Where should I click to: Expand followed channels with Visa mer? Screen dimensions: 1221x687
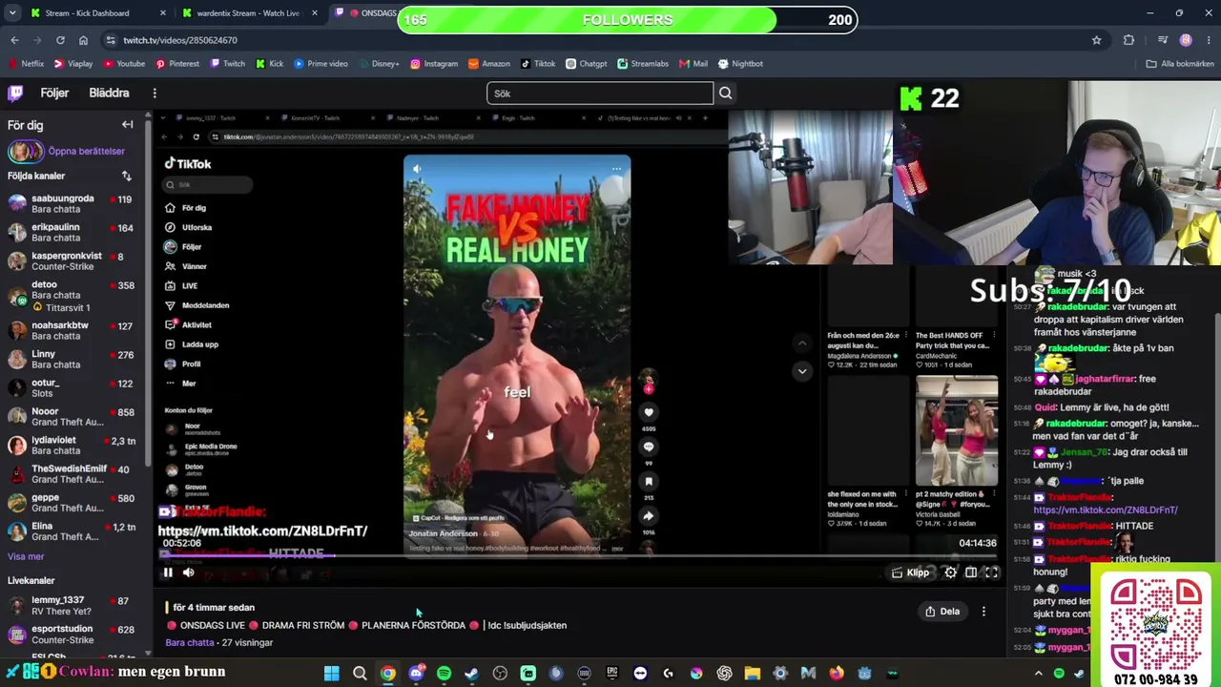click(x=26, y=556)
